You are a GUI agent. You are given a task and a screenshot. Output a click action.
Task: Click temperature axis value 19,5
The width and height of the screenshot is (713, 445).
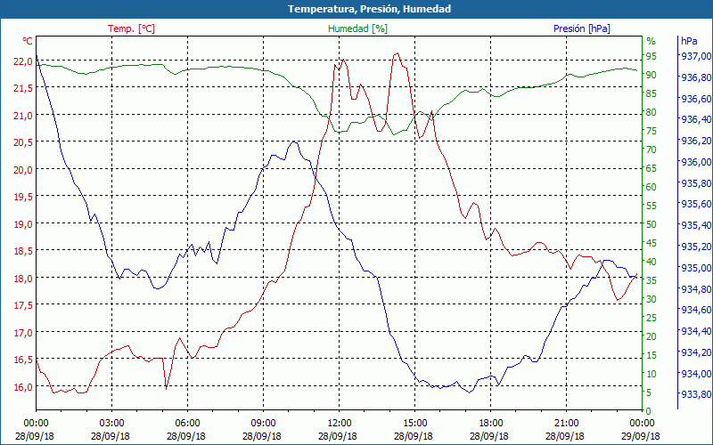25,197
